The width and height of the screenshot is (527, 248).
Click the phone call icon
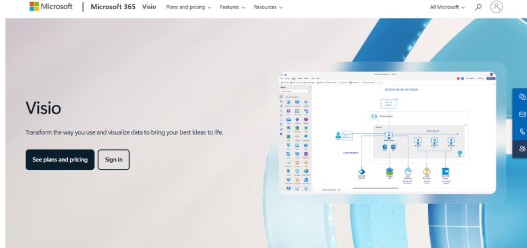[522, 132]
